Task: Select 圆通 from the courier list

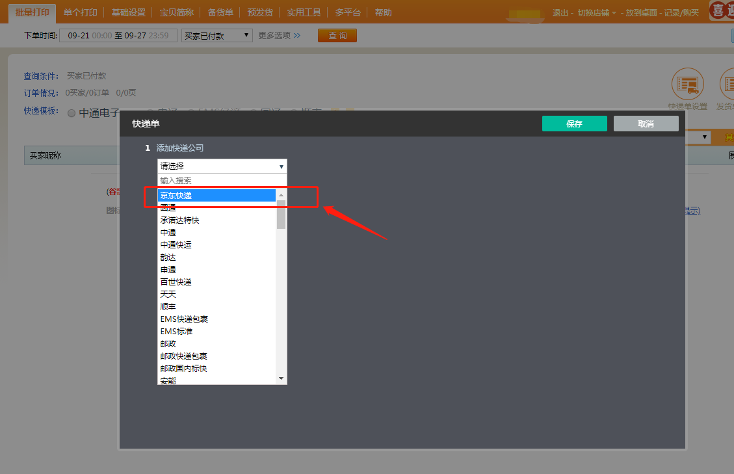Action: 216,208
